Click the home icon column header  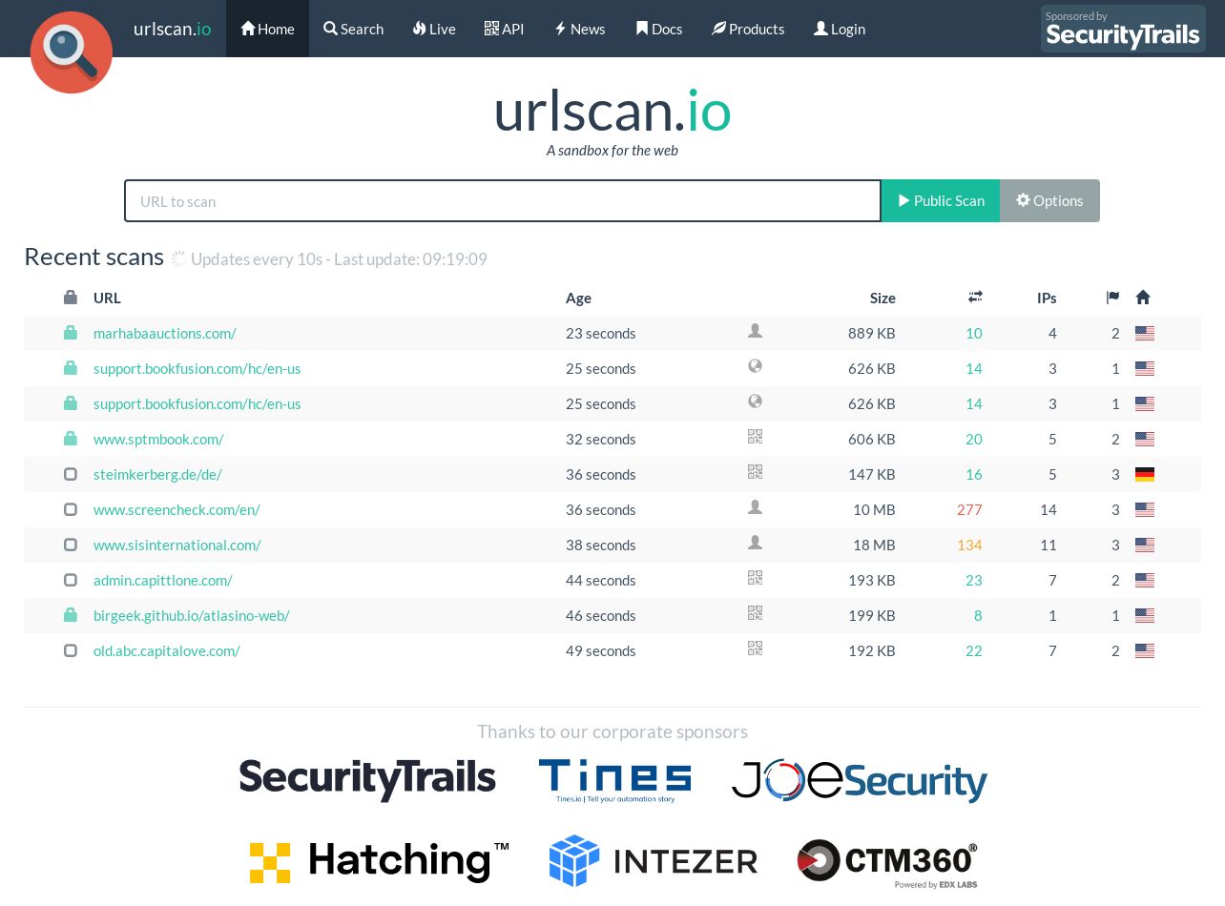[1143, 298]
